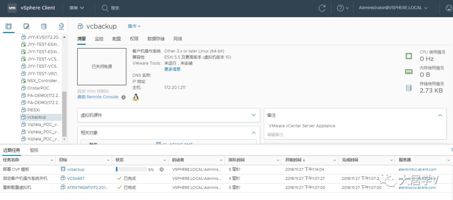Switch to the 警报 tab
The image size is (453, 200).
pos(34,150)
